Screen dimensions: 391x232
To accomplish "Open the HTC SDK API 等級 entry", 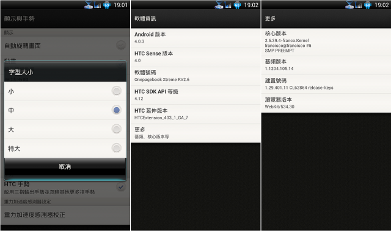I will (x=195, y=95).
